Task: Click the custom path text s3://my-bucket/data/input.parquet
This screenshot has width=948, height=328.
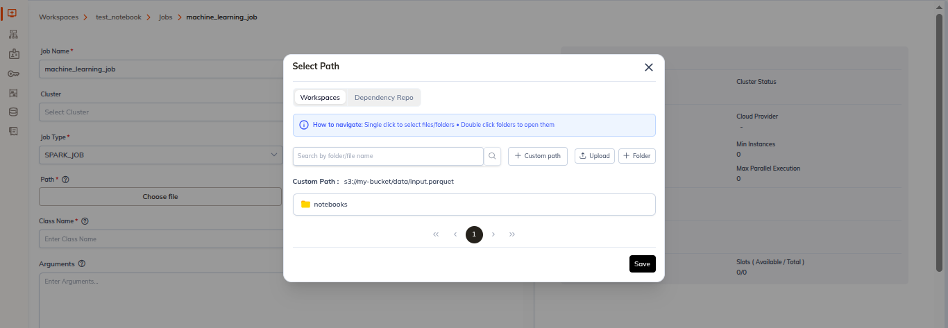Action: pyautogui.click(x=399, y=182)
